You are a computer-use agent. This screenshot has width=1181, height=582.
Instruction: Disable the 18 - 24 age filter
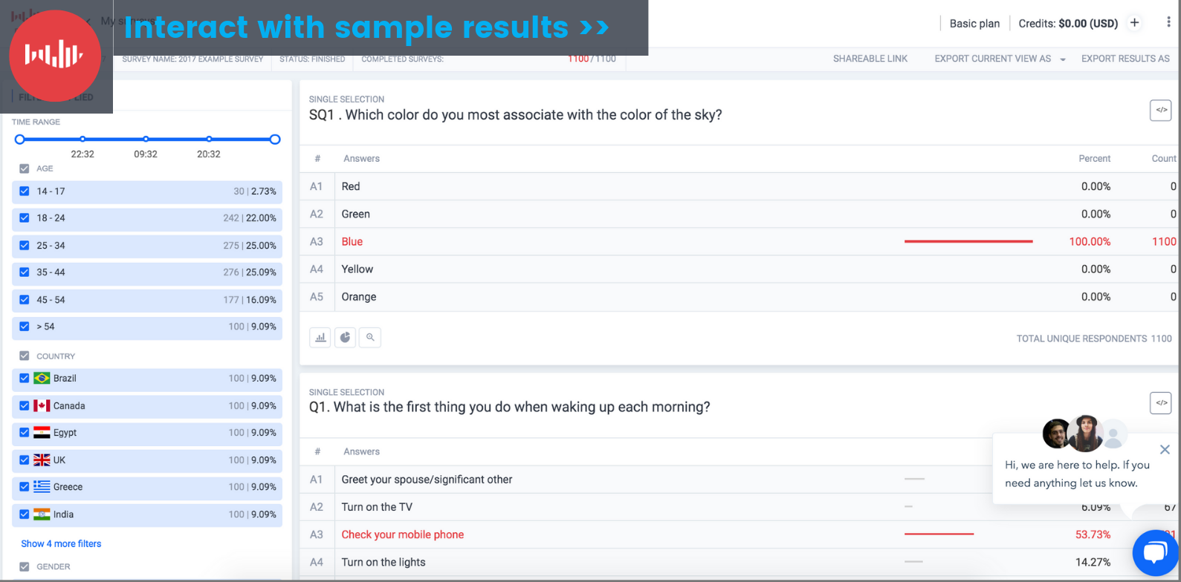coord(25,218)
